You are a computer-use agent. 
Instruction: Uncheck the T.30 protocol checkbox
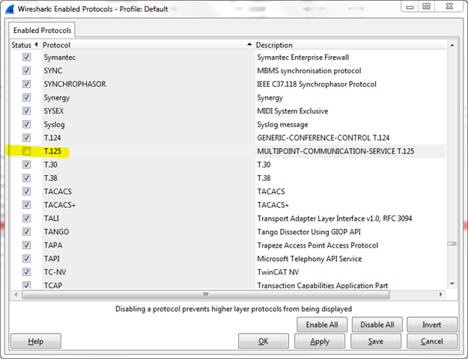pyautogui.click(x=26, y=165)
